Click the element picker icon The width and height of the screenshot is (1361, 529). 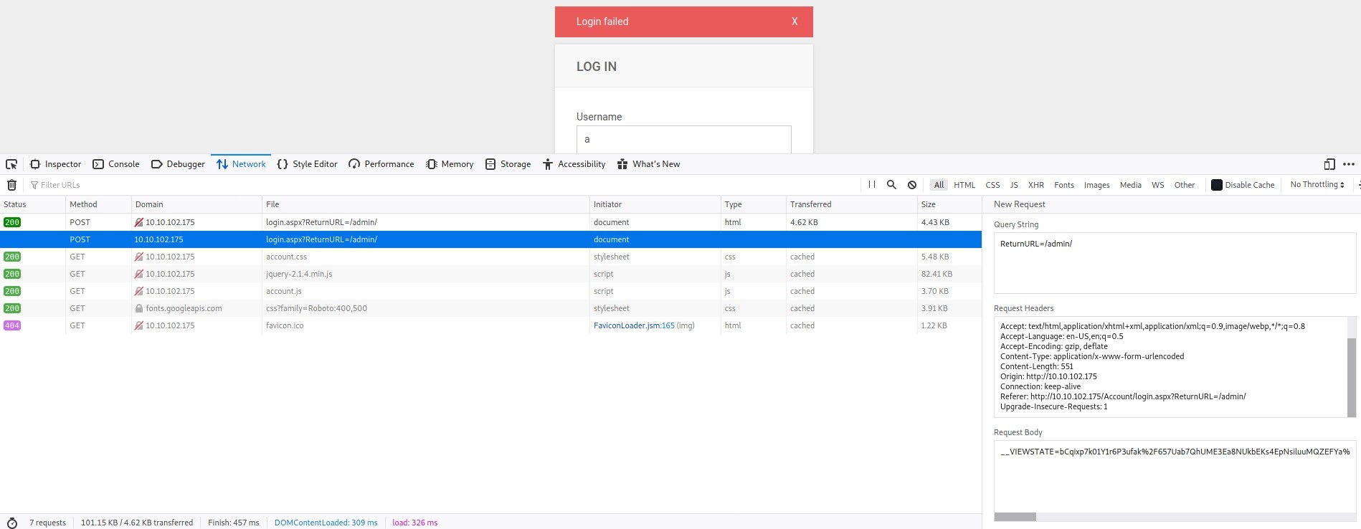tap(11, 164)
